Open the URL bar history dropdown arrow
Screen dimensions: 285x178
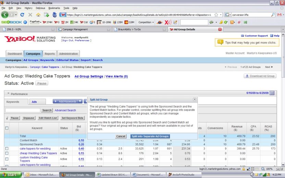coord(221,15)
